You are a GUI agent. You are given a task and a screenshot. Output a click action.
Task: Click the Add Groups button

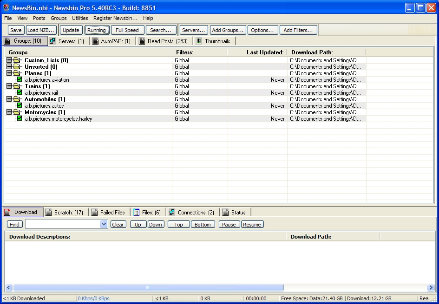pyautogui.click(x=228, y=30)
